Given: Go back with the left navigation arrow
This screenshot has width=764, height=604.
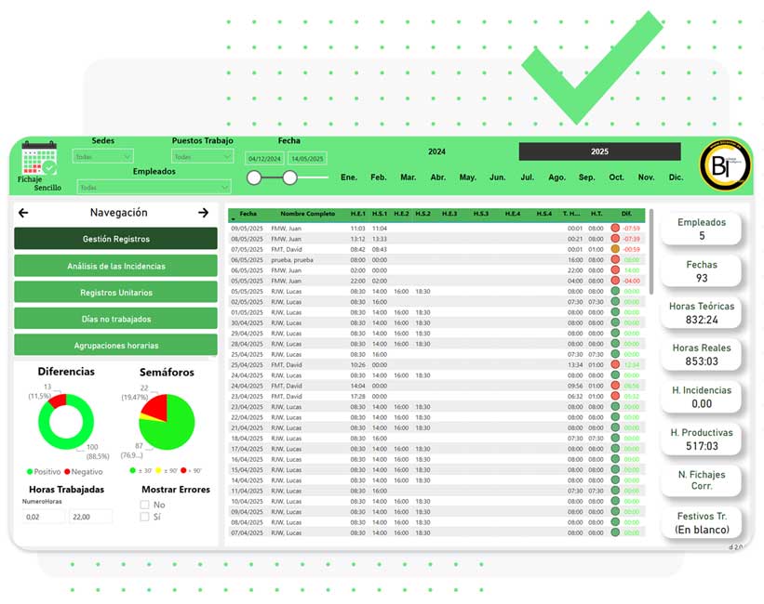Looking at the screenshot, I should (x=24, y=213).
